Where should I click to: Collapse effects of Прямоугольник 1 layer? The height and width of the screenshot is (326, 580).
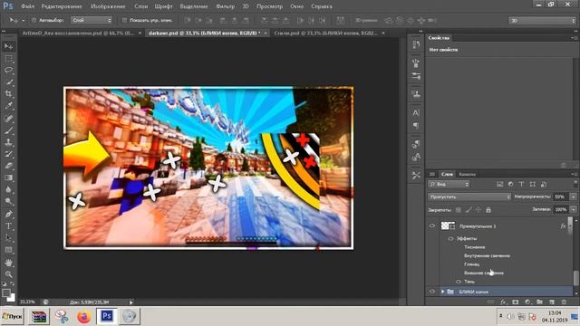pyautogui.click(x=570, y=225)
